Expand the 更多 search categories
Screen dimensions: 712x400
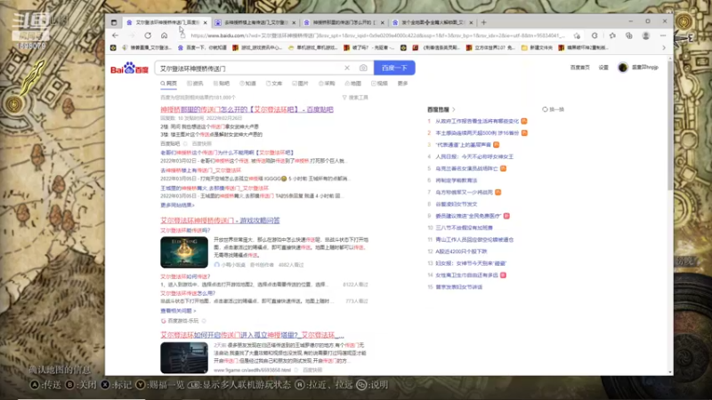click(403, 84)
